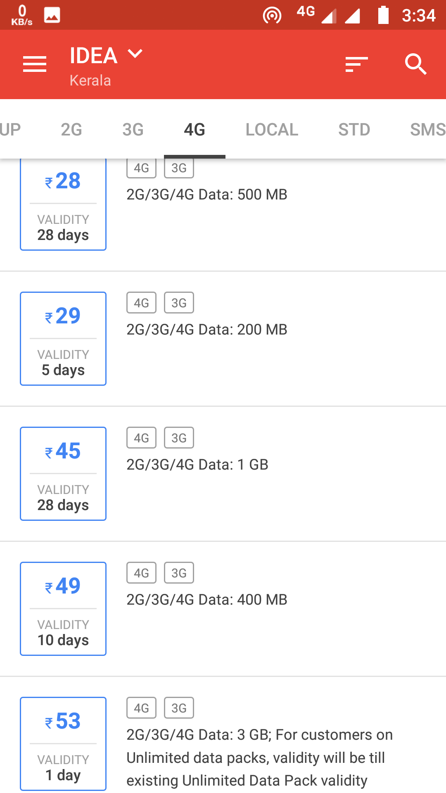Screen dimensions: 446x793
Task: Select the ₹45 1 GB plan
Action: [x=63, y=474]
